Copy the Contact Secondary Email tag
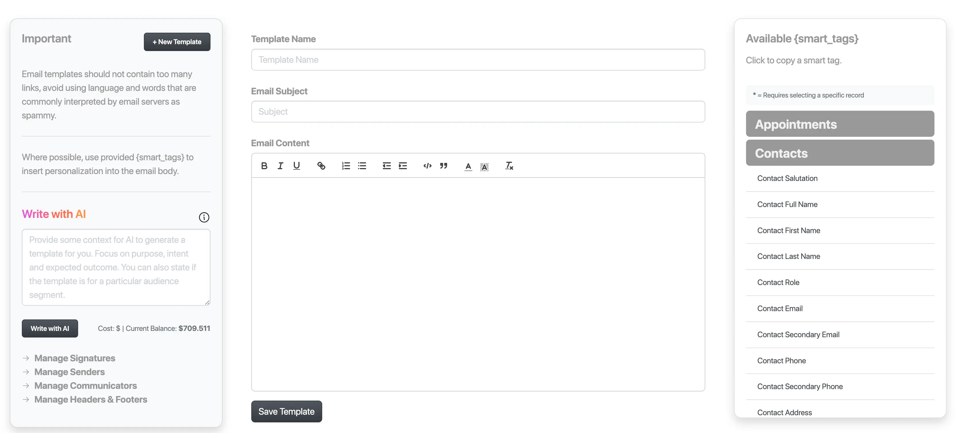Image resolution: width=962 pixels, height=433 pixels. pyautogui.click(x=840, y=335)
